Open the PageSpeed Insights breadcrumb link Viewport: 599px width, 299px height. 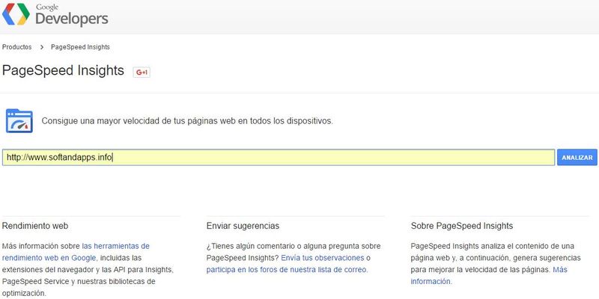pos(80,47)
